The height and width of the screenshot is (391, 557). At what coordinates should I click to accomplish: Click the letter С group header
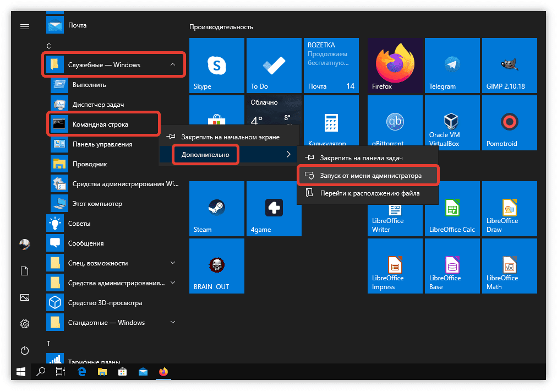[x=48, y=46]
